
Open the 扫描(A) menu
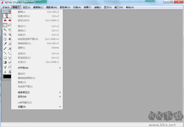(x=77, y=7)
